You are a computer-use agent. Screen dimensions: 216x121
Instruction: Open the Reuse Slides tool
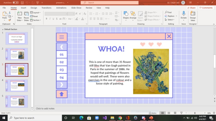point(26,16)
